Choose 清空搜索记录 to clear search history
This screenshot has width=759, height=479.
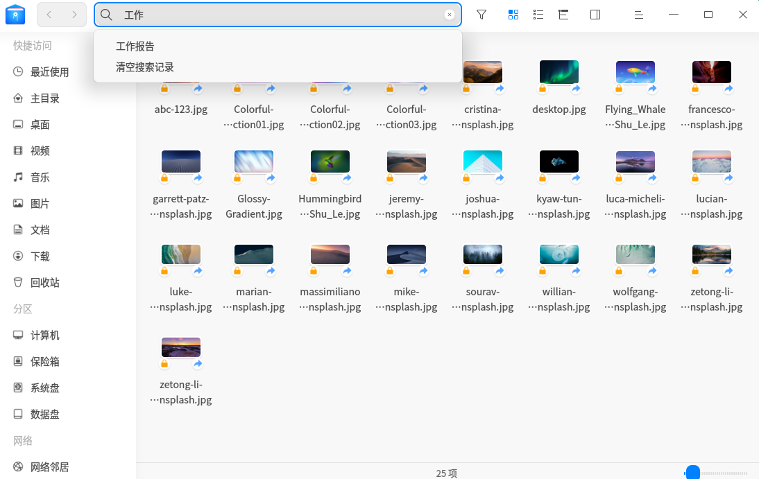coord(145,67)
